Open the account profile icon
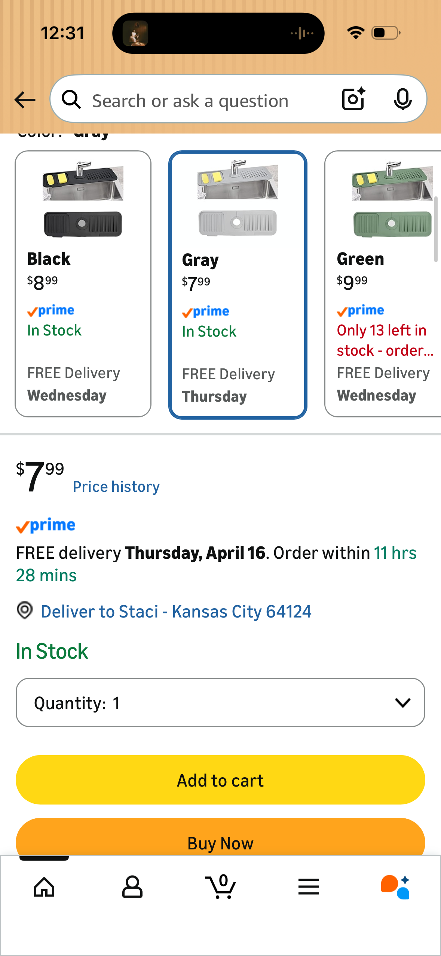 [x=132, y=887]
